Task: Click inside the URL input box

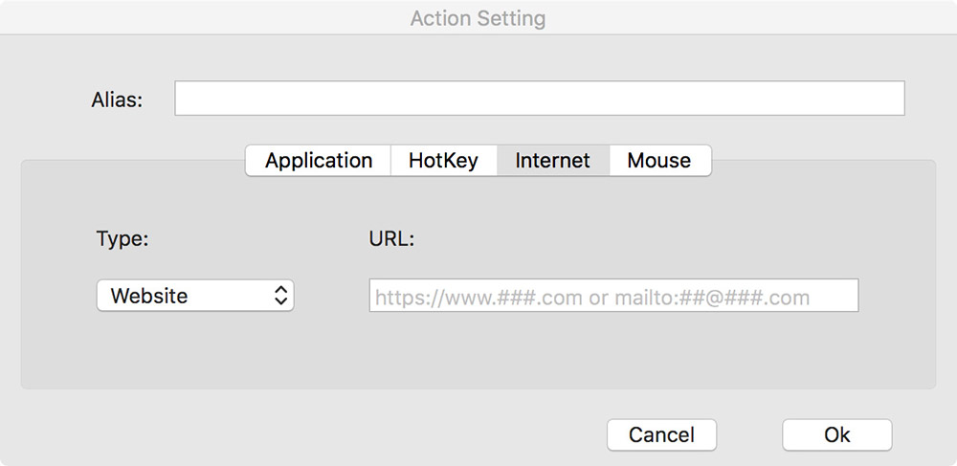Action: click(614, 296)
